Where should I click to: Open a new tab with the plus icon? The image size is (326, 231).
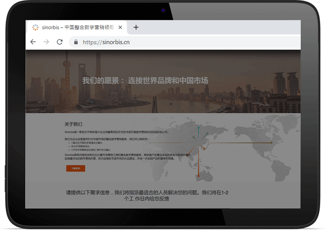(x=136, y=27)
